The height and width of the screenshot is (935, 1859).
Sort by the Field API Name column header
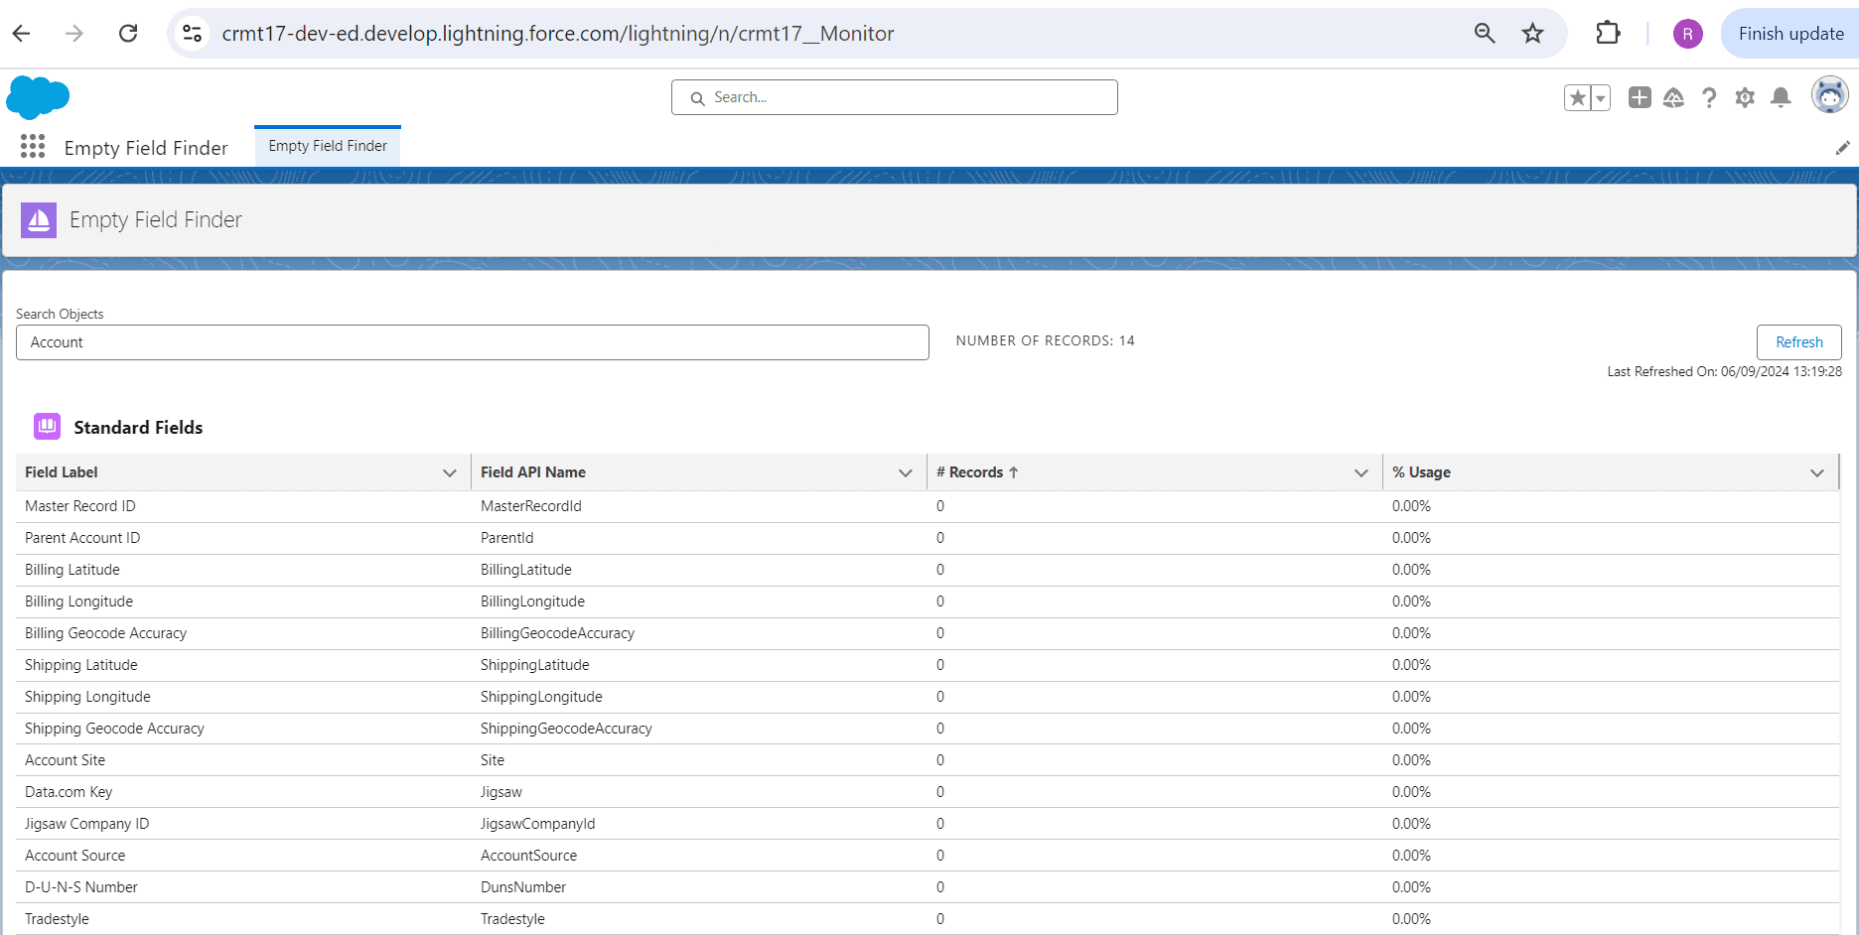click(x=533, y=472)
